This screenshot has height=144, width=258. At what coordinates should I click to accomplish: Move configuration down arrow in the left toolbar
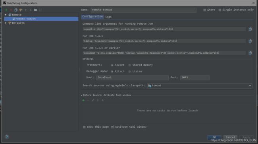[31, 10]
